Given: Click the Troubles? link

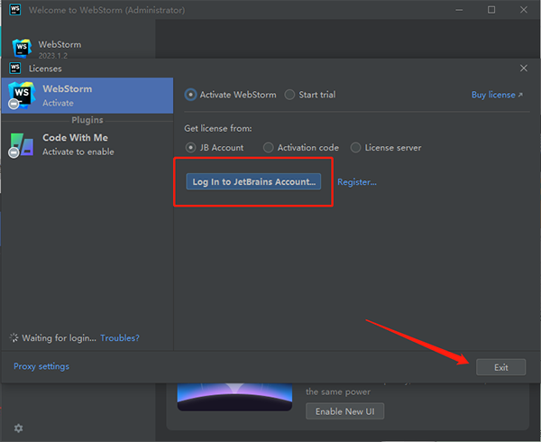Looking at the screenshot, I should [120, 337].
